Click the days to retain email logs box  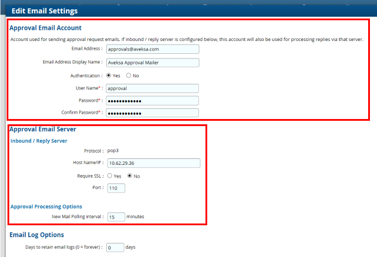[115, 247]
